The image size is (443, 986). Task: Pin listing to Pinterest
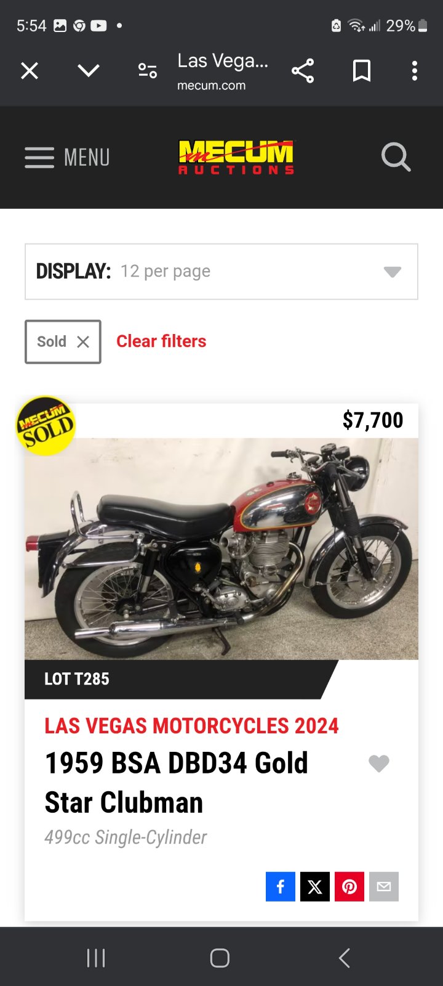click(x=349, y=887)
